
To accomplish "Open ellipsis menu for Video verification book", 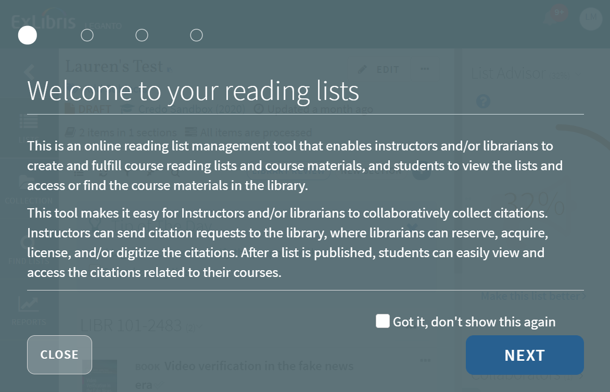I will [x=425, y=360].
